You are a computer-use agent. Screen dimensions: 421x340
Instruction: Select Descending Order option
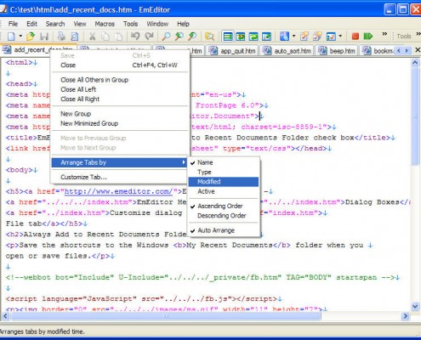click(x=224, y=216)
